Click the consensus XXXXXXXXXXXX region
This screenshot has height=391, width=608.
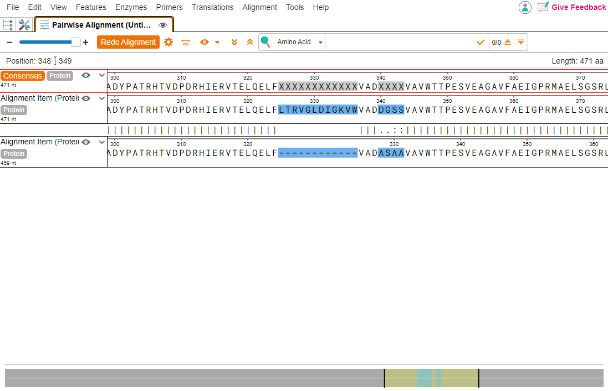click(x=318, y=87)
